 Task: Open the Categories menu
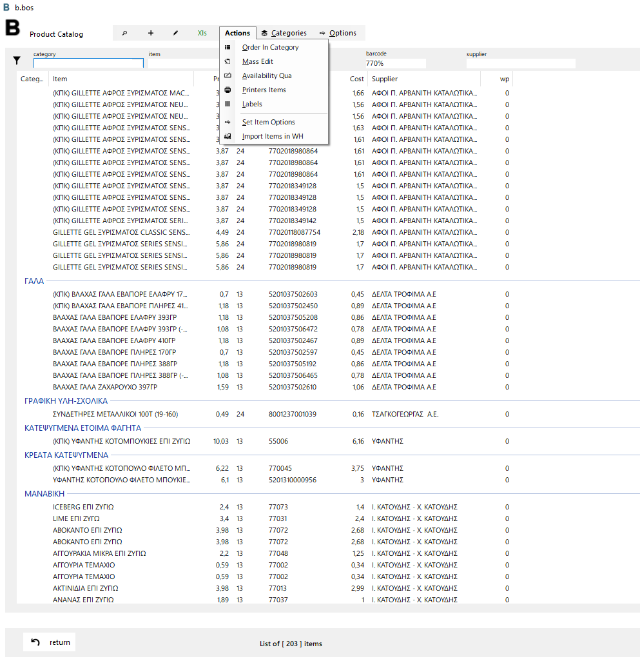coord(284,34)
